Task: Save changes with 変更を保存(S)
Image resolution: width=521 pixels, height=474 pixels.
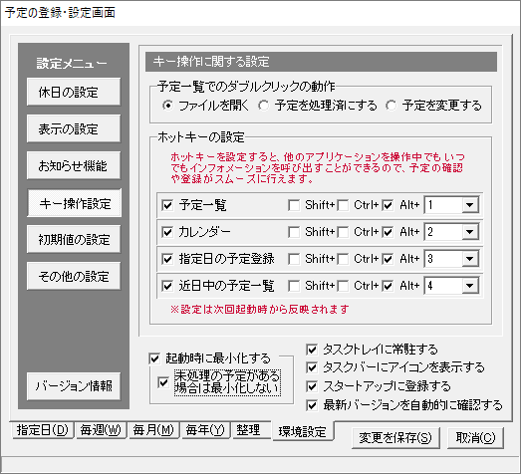Action: click(395, 438)
